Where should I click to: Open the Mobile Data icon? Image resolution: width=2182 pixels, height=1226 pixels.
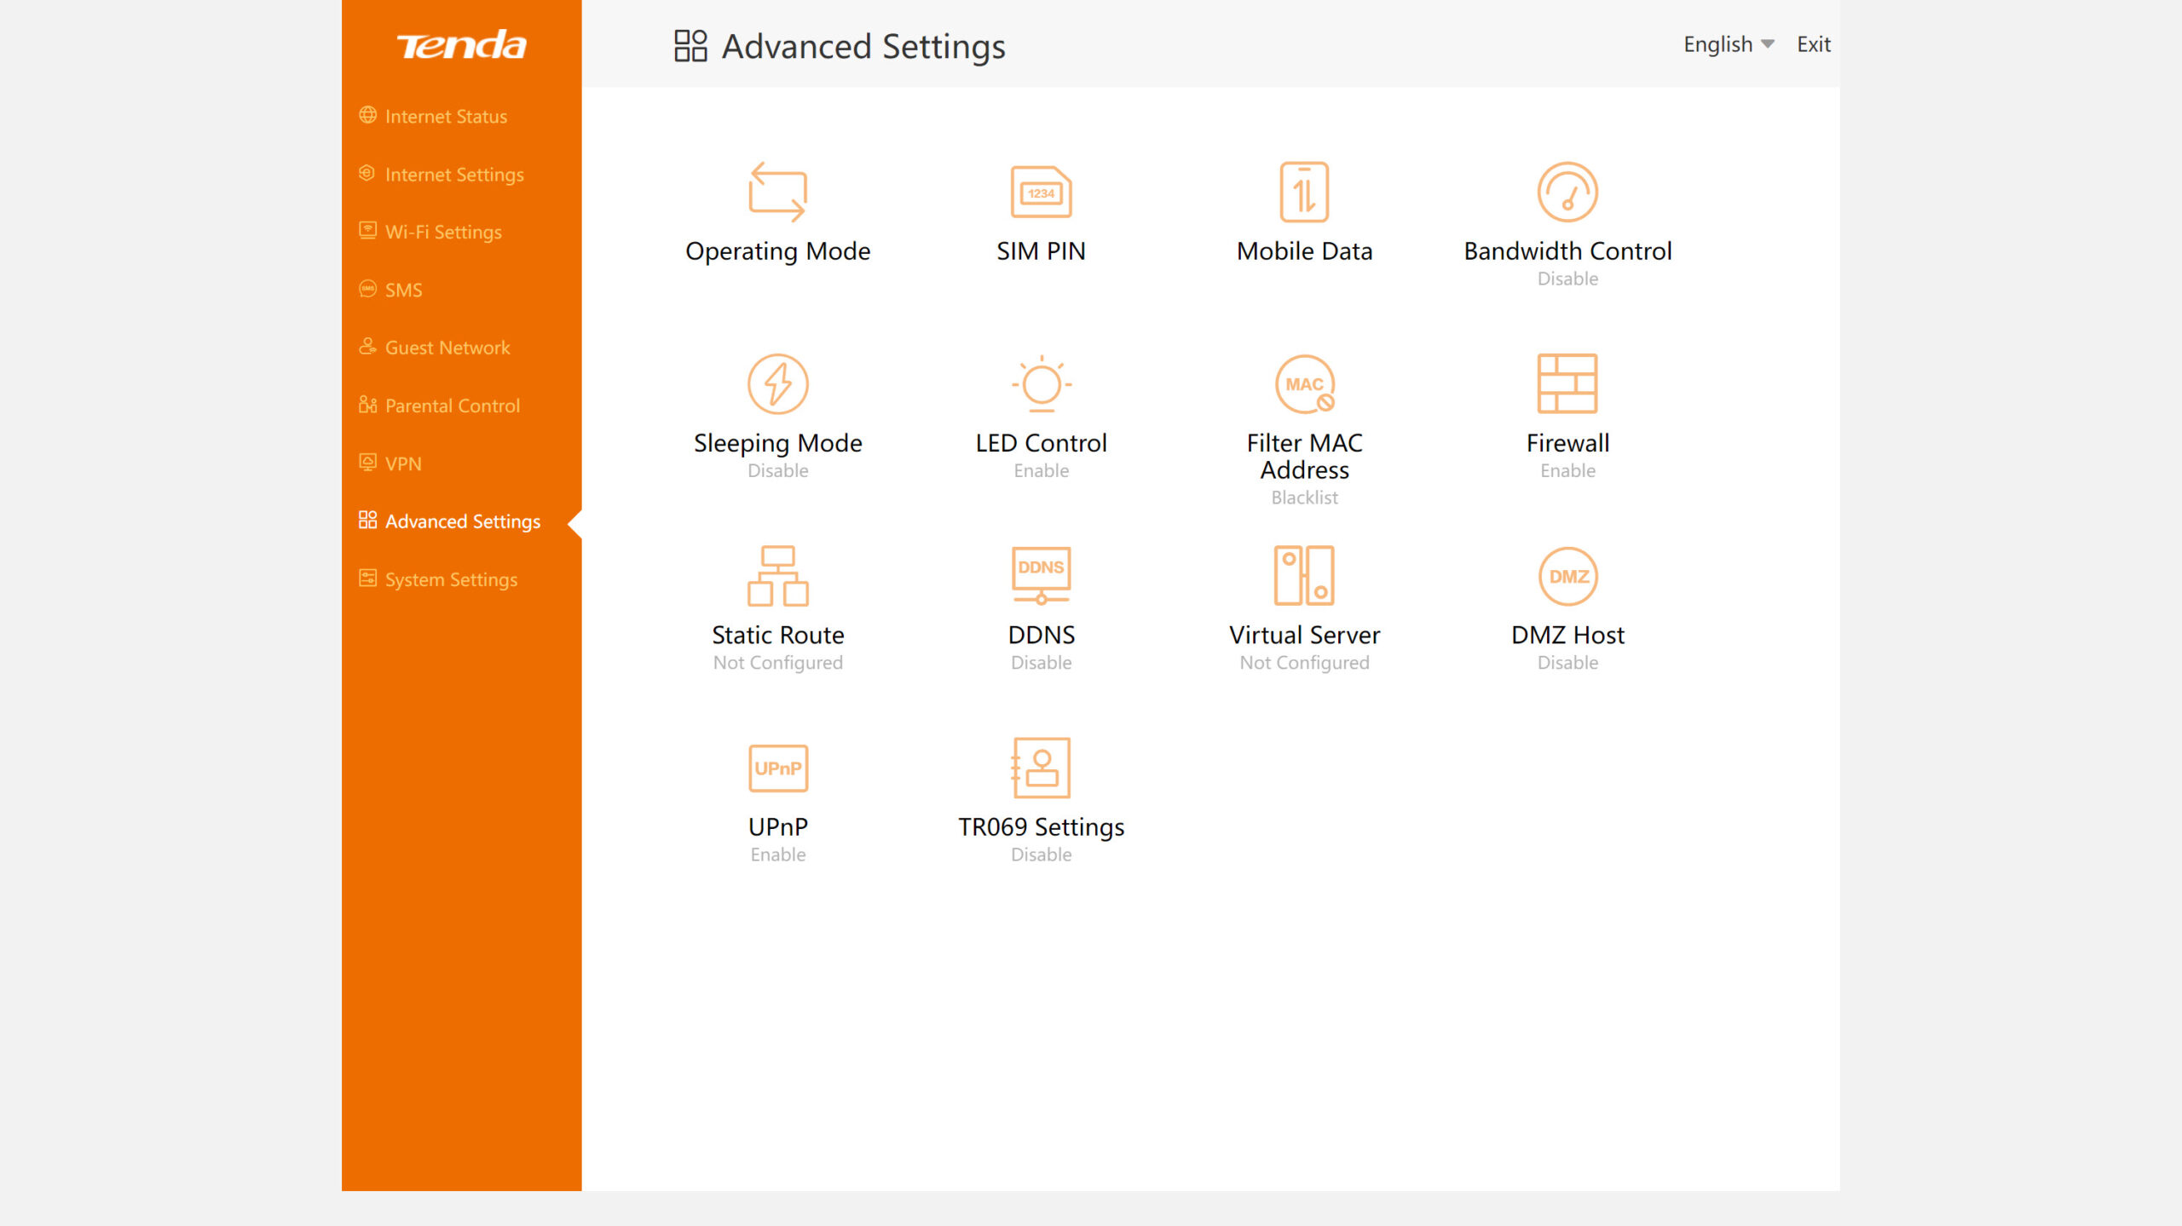pyautogui.click(x=1304, y=193)
